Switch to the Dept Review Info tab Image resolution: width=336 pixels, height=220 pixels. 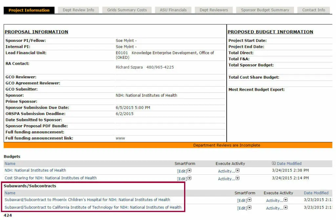pos(78,10)
